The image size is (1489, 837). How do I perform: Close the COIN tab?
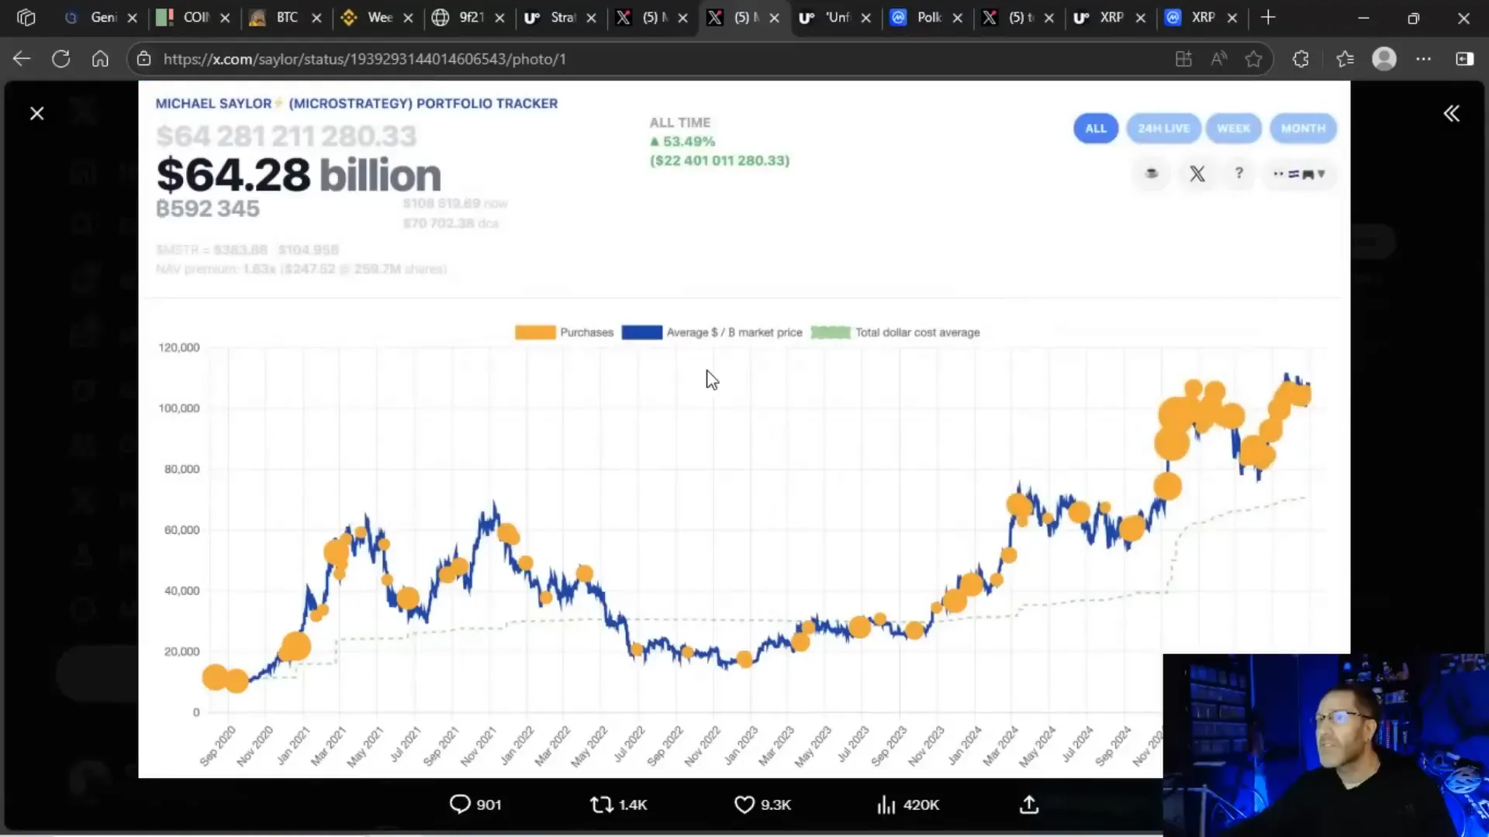point(225,18)
